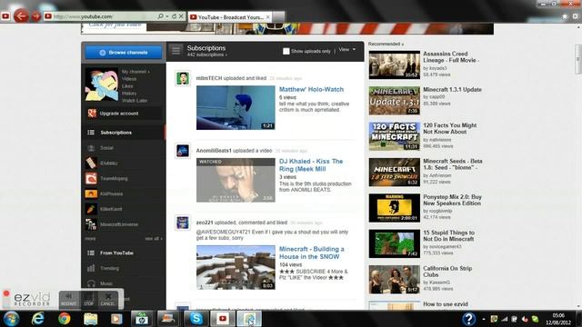Open mbmTECH channel avatar
The width and height of the screenshot is (582, 327).
182,78
